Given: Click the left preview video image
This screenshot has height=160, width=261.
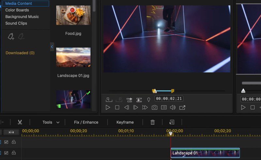Looking at the screenshot, I should [x=167, y=39].
